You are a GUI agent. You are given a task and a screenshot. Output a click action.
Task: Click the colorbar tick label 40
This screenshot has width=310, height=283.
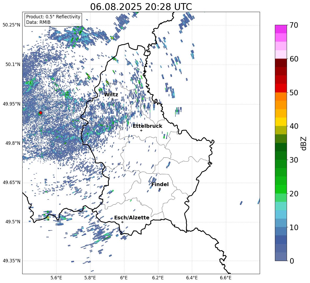294,126
